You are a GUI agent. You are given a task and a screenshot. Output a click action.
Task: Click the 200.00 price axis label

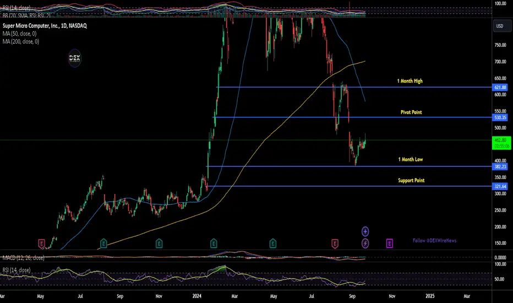(500, 226)
